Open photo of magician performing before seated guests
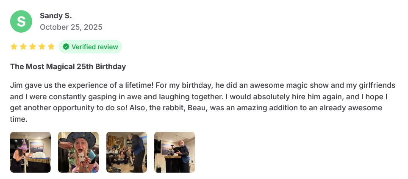 [127, 152]
